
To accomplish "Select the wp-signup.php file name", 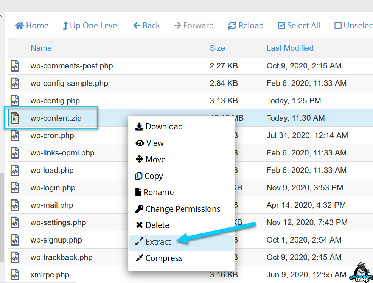I will [56, 240].
